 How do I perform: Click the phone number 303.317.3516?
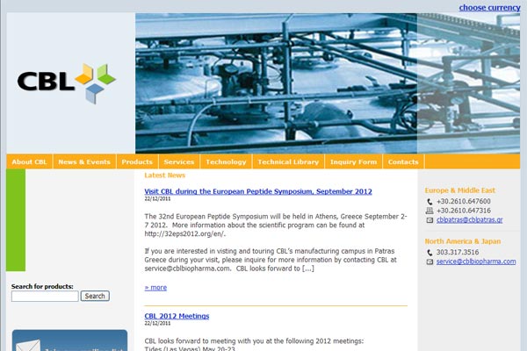458,252
